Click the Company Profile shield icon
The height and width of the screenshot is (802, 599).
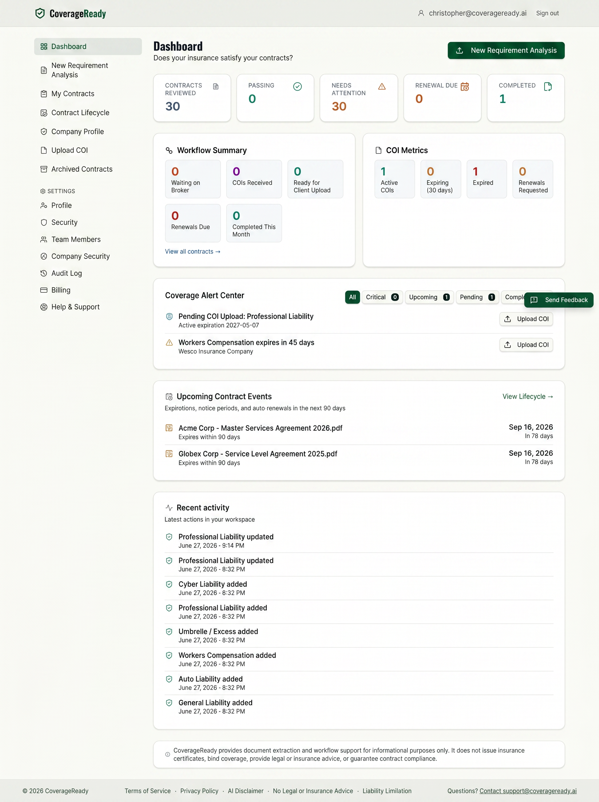coord(44,132)
